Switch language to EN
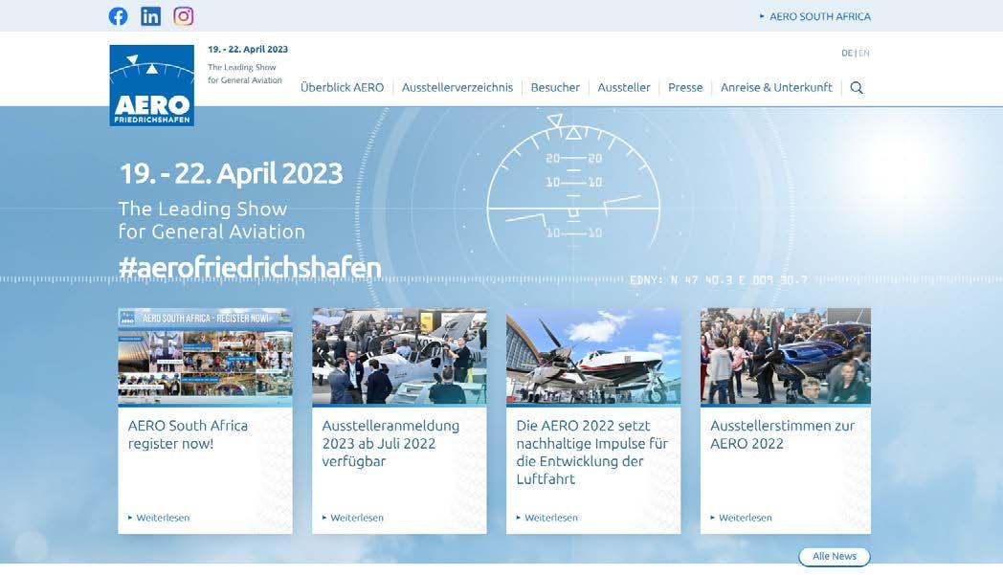The height and width of the screenshot is (575, 1003). (x=864, y=53)
